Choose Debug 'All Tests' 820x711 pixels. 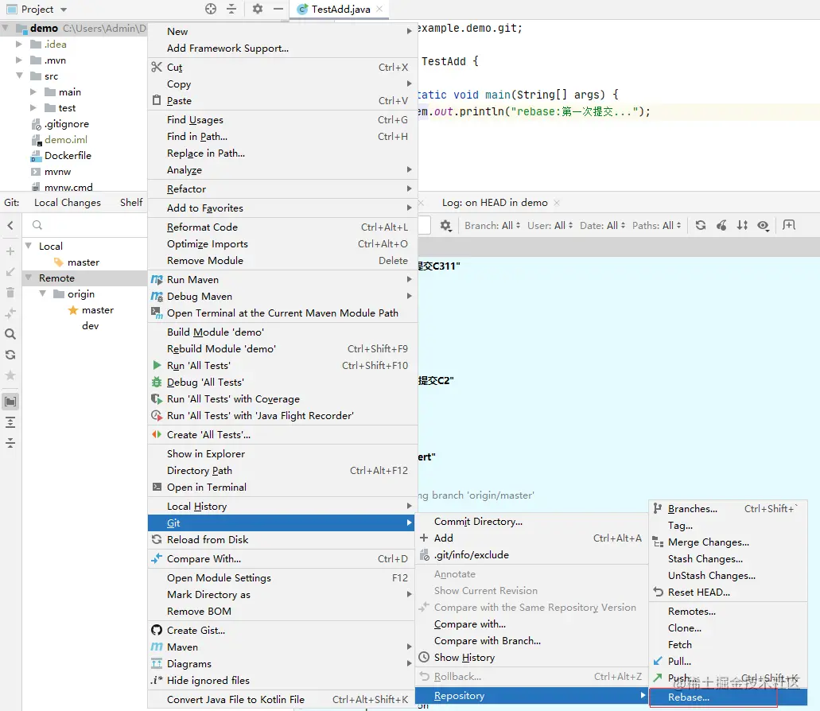tap(282, 383)
